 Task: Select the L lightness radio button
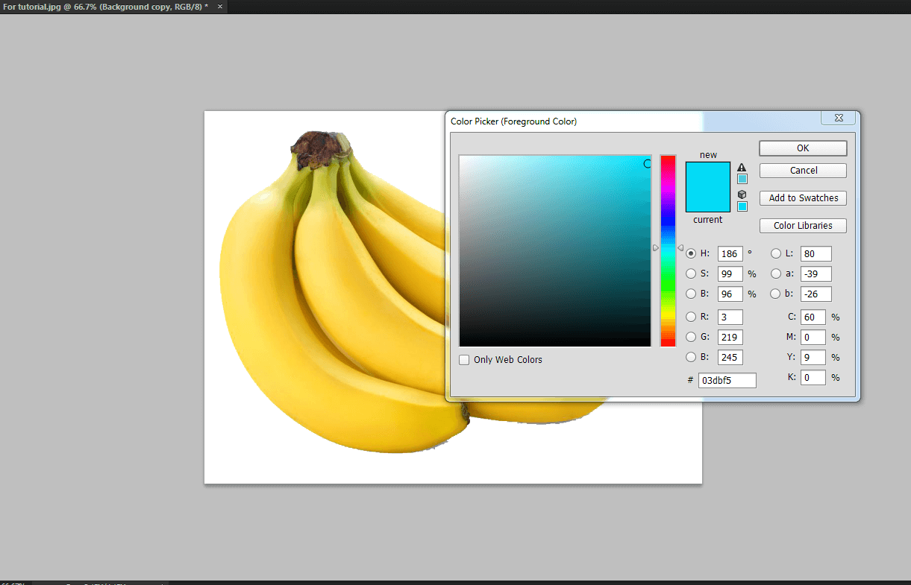[x=776, y=253]
